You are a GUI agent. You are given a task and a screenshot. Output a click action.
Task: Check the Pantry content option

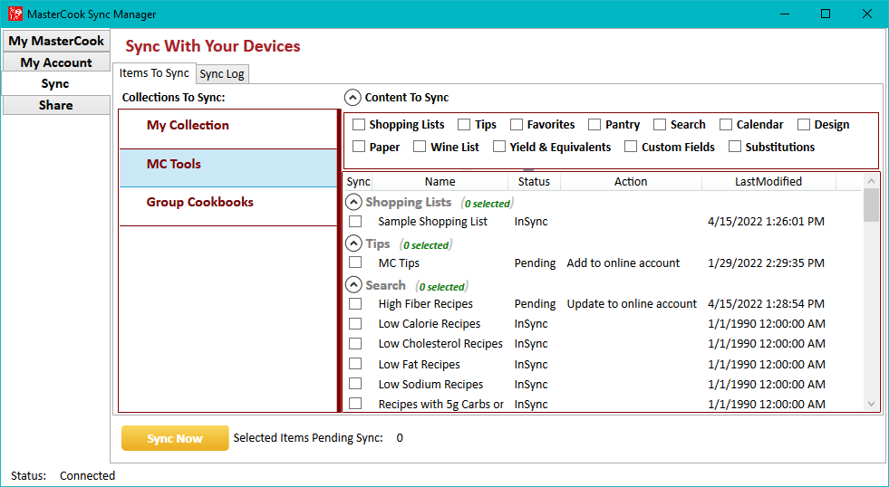coord(594,125)
